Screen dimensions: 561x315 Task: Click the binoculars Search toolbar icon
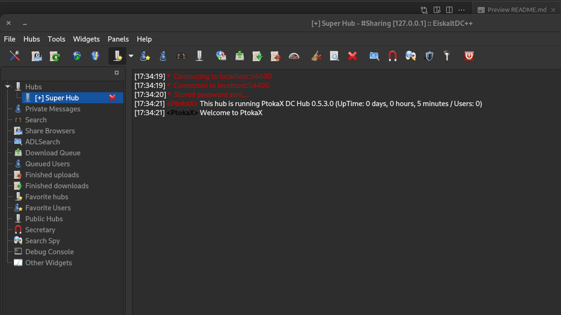point(181,56)
